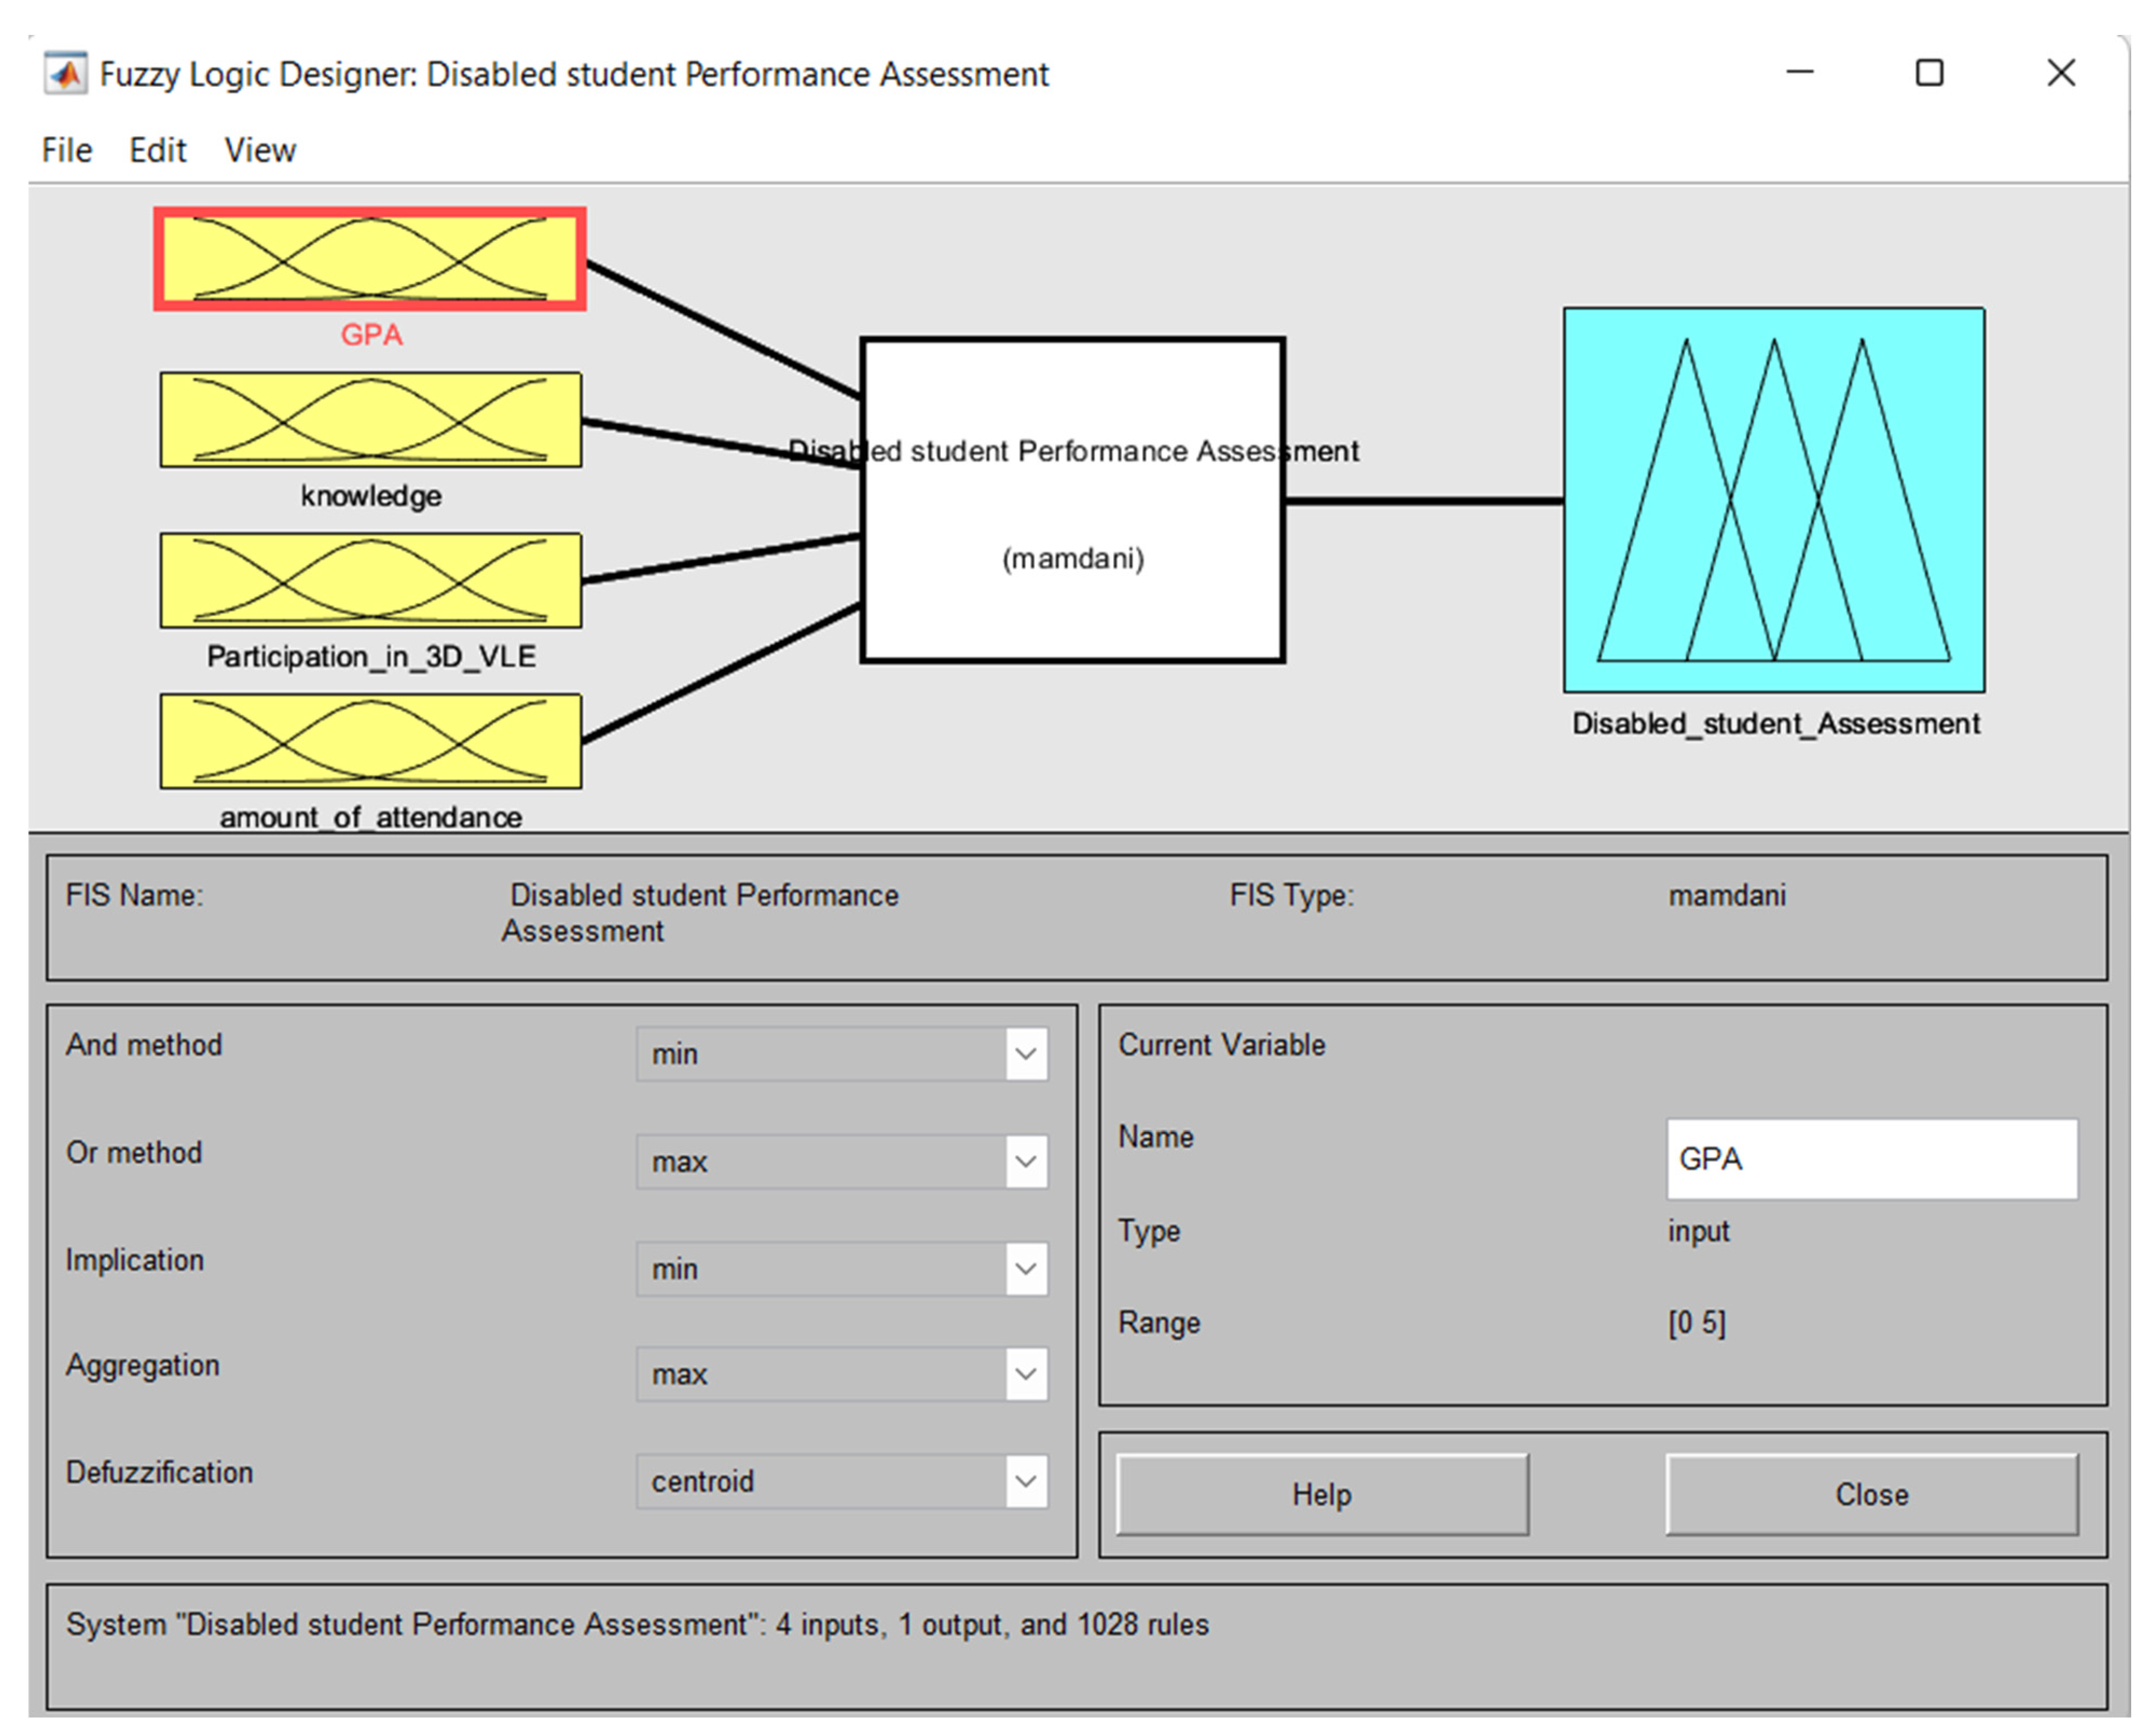Open the View menu
Screen dimensions: 2156x1733
260,150
